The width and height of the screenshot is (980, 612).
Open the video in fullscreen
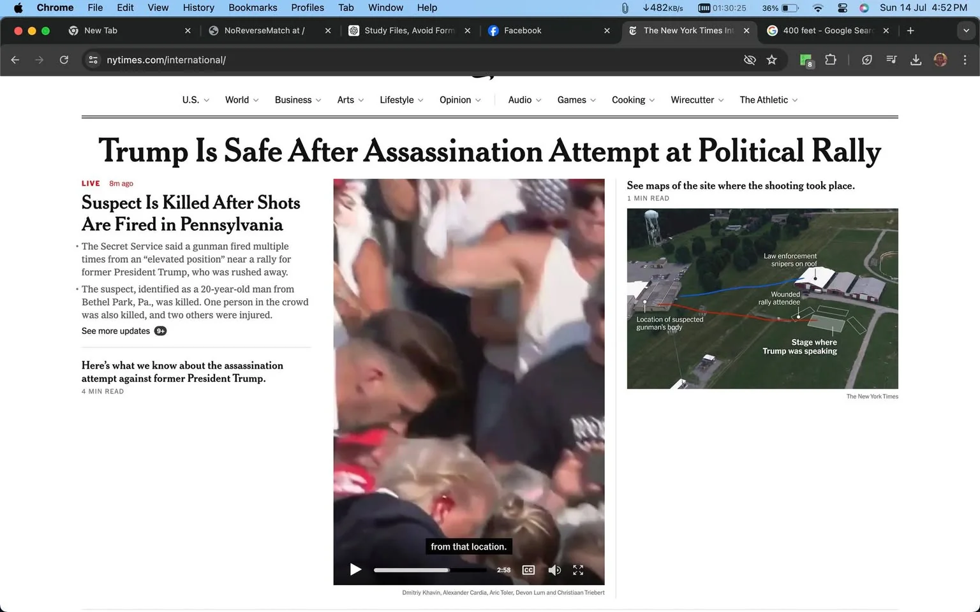pyautogui.click(x=578, y=570)
